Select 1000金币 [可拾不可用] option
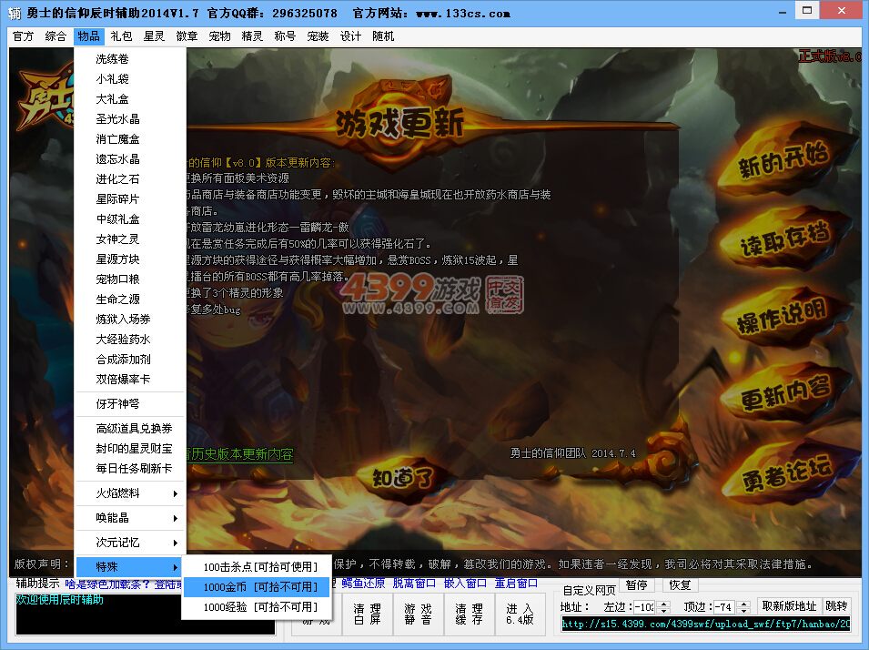This screenshot has width=869, height=650. pyautogui.click(x=257, y=587)
